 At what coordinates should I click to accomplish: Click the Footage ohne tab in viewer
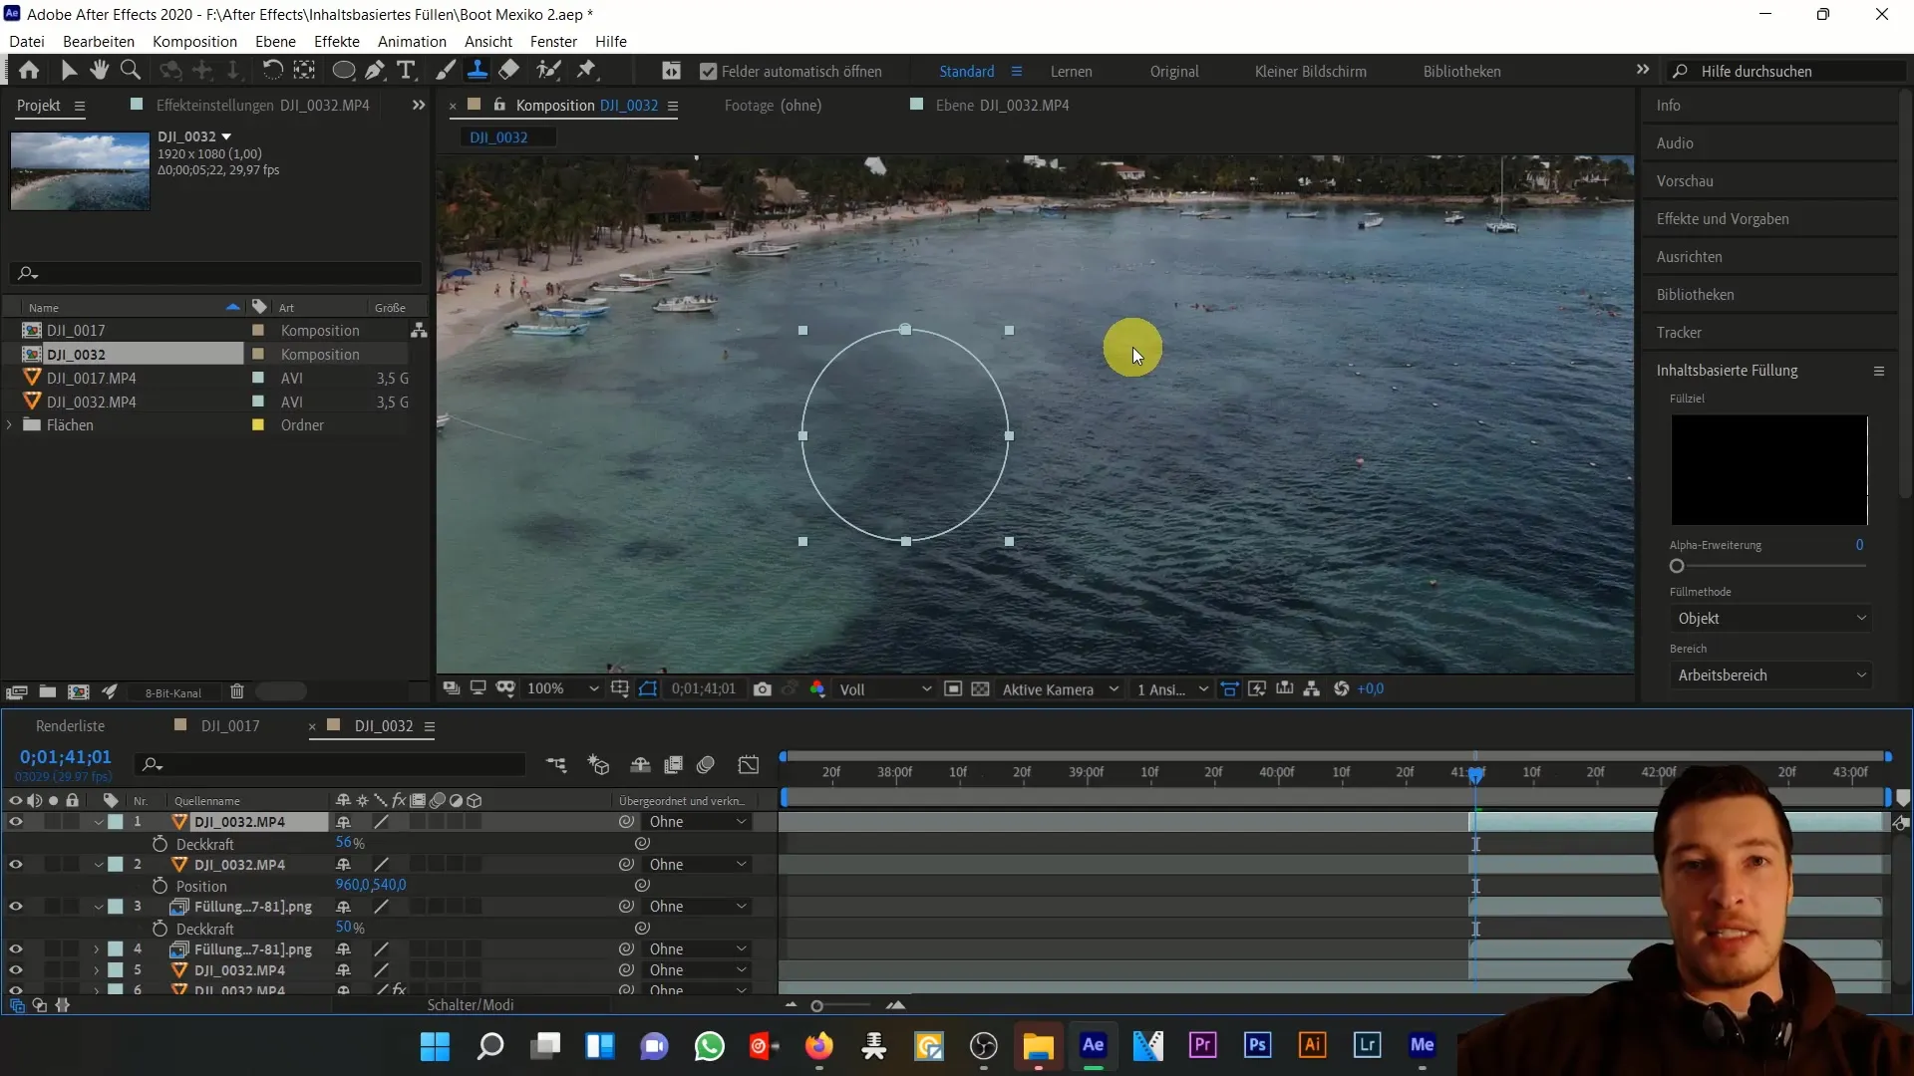click(x=775, y=105)
